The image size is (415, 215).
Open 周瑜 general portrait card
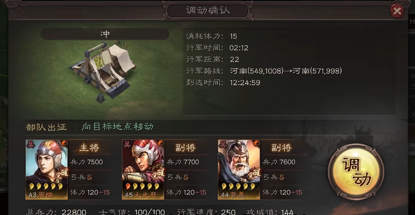(47, 169)
